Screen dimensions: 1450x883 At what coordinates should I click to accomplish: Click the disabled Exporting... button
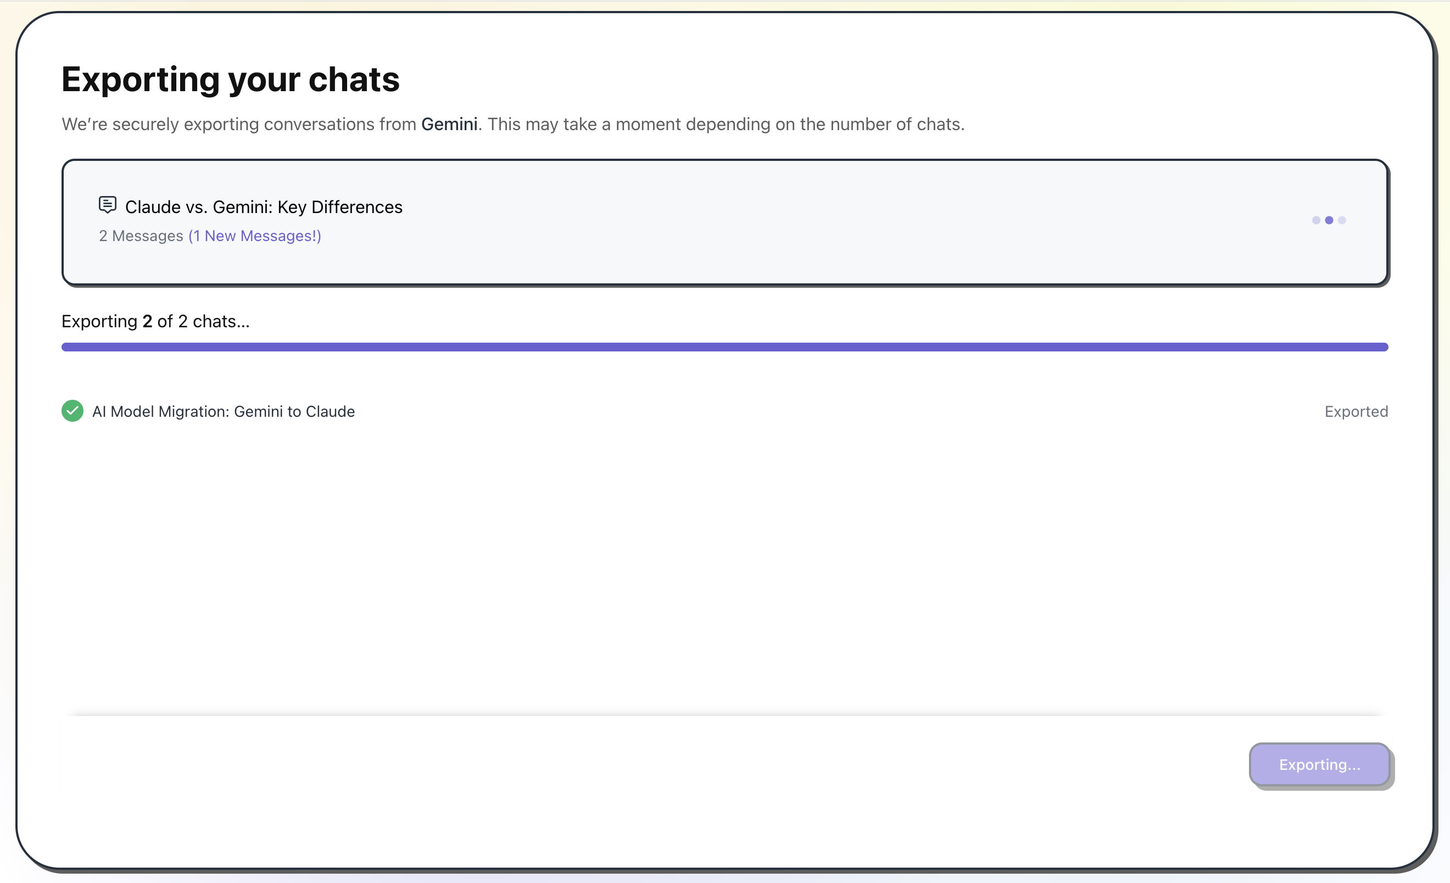[1319, 764]
